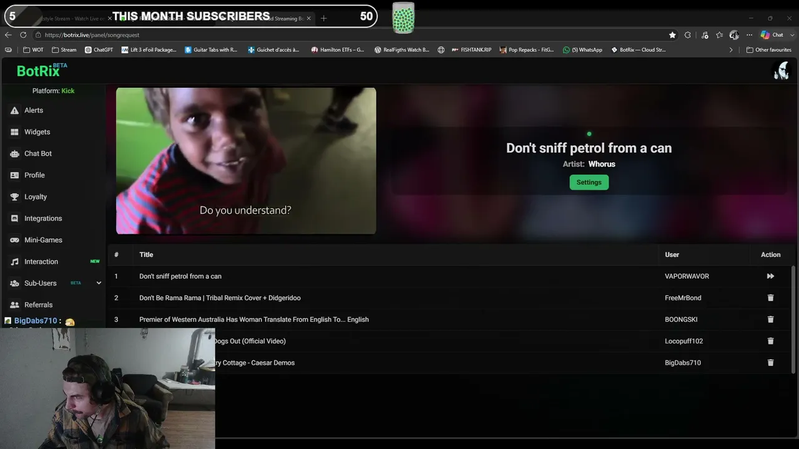
Task: Open the ChatGPT bookmark
Action: pos(99,50)
